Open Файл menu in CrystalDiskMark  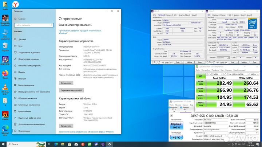198,70
